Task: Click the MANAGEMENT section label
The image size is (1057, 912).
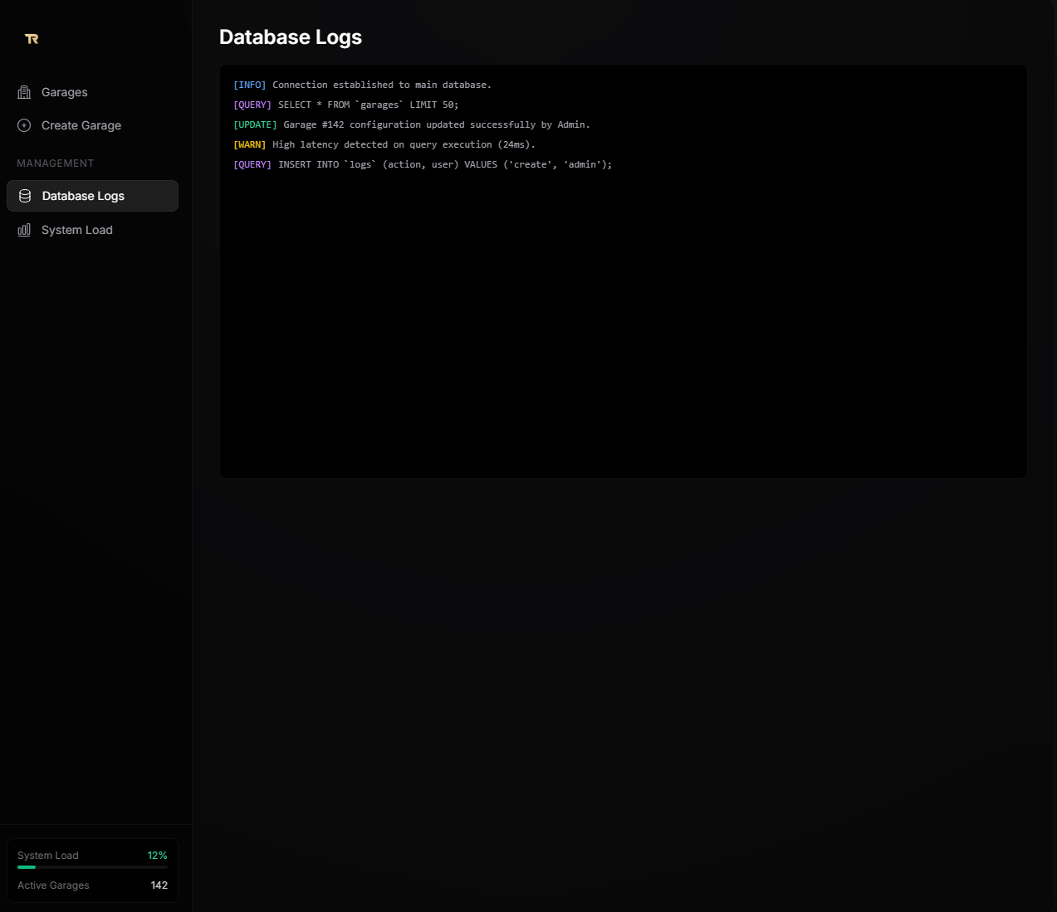Action: click(56, 163)
